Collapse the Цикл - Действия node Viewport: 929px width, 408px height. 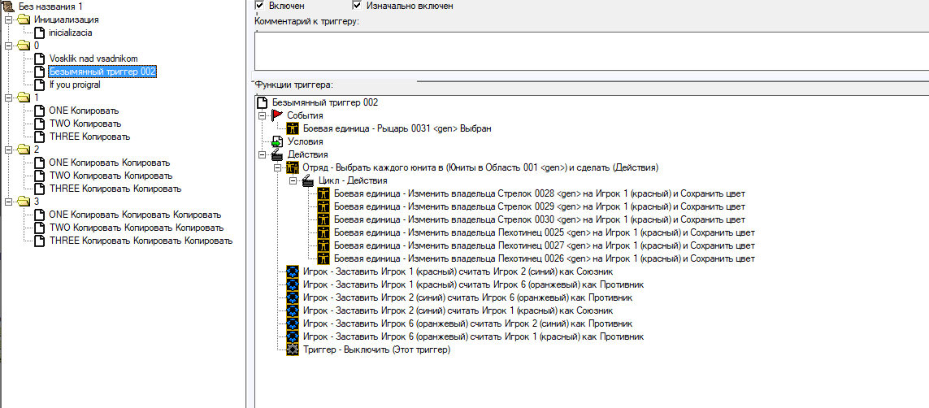(293, 180)
